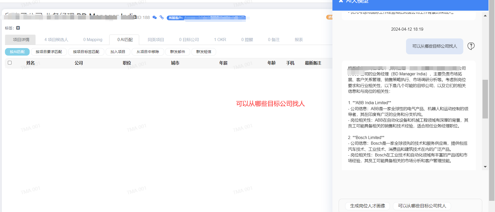Select the 生成岗位人才画像 prompt suggestion
495x212 pixels.
[x=367, y=206]
